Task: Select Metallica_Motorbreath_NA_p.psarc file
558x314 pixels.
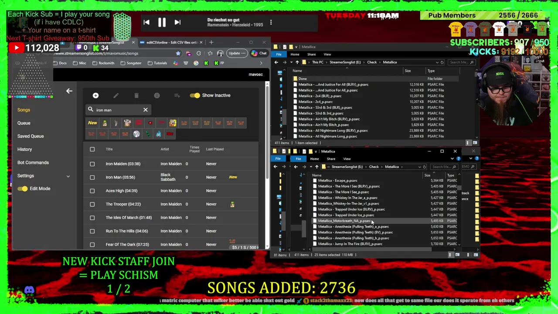Action: [x=344, y=221]
